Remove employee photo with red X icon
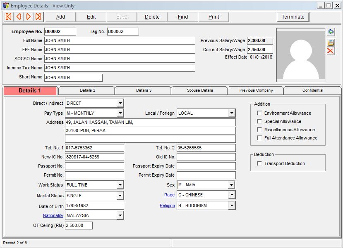Image resolution: width=343 pixels, height=248 pixels. (x=331, y=51)
